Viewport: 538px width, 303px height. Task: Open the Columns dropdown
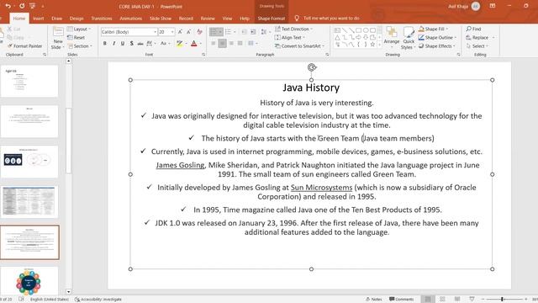[x=252, y=43]
